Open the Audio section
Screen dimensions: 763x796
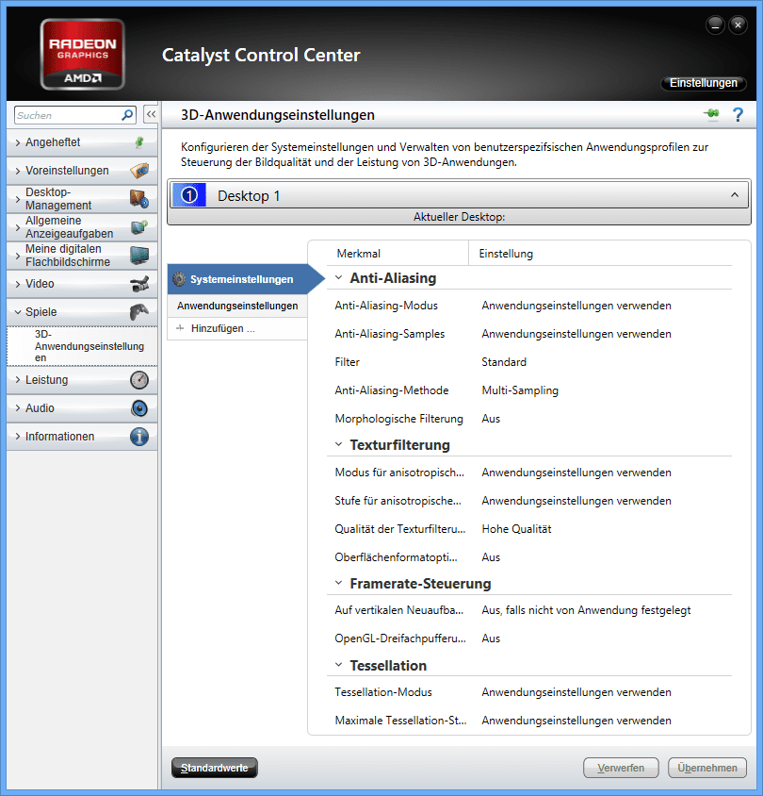point(82,408)
